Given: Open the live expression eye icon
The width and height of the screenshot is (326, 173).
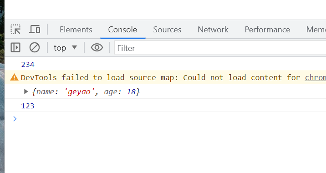Looking at the screenshot, I should click(x=97, y=47).
